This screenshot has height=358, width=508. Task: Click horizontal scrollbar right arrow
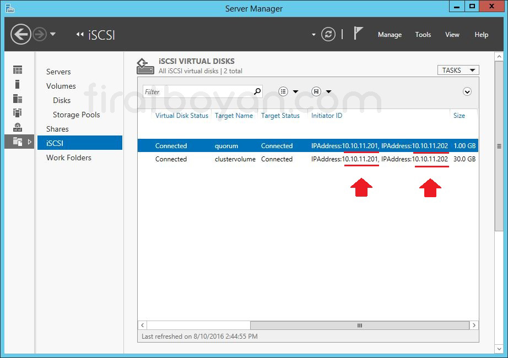(x=474, y=326)
